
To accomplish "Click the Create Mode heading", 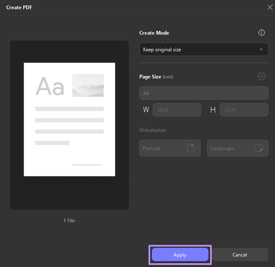I will 154,33.
